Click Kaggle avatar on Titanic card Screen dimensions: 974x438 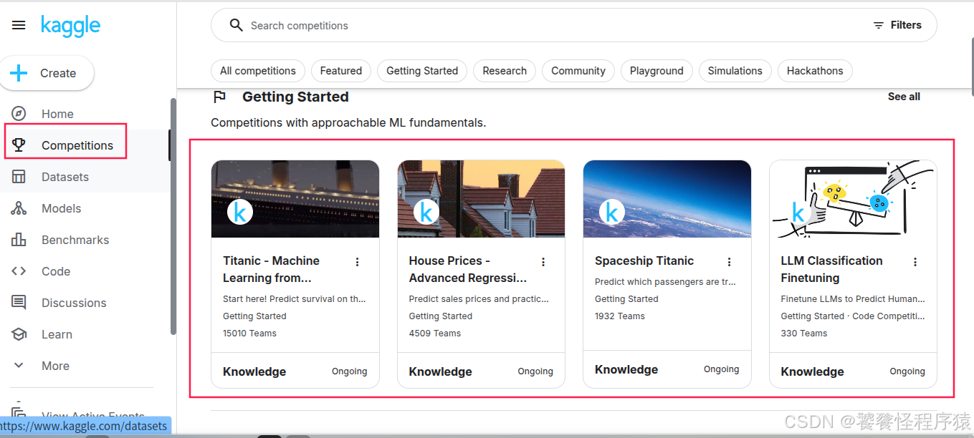tap(240, 213)
